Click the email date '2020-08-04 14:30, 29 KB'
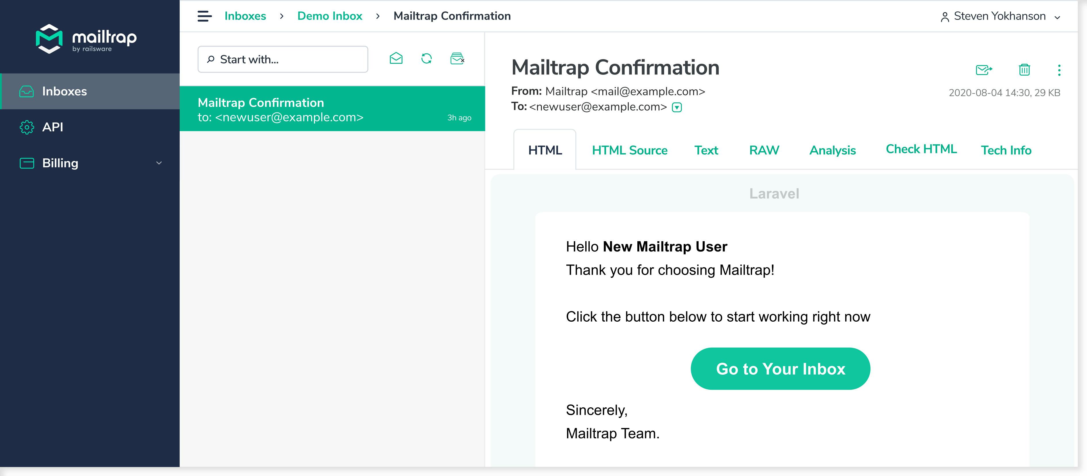The height and width of the screenshot is (476, 1087). (x=1004, y=93)
